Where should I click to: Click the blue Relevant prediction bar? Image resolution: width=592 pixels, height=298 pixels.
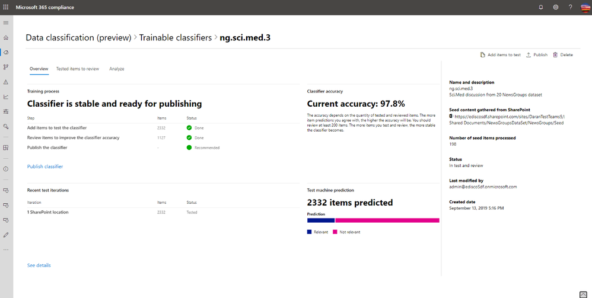tap(321, 220)
